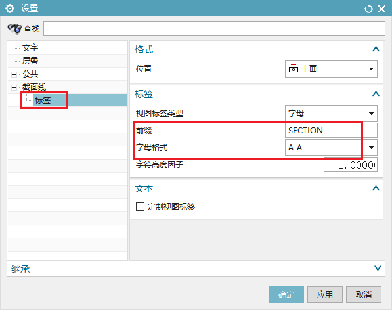
Task: Expand the 继承 section chevron
Action: tap(378, 268)
